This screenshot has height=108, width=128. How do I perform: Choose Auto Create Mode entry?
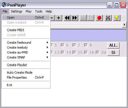26,72
